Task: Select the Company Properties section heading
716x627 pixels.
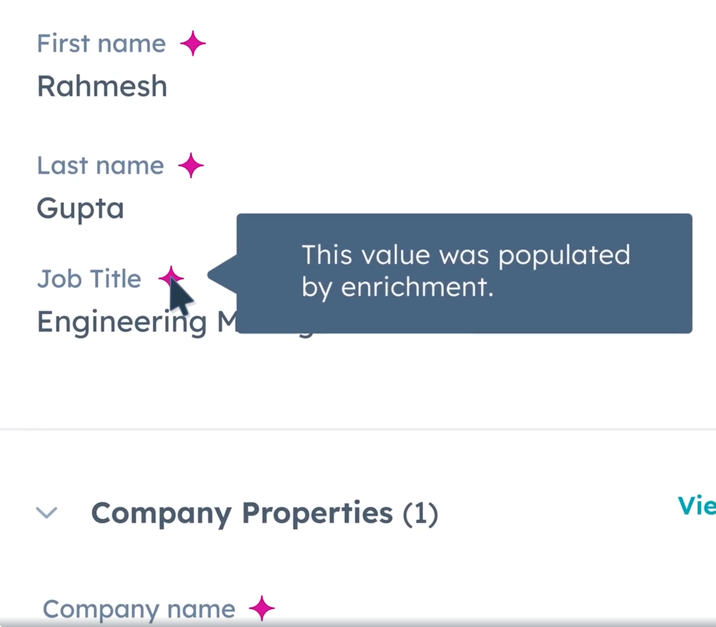Action: click(x=265, y=514)
